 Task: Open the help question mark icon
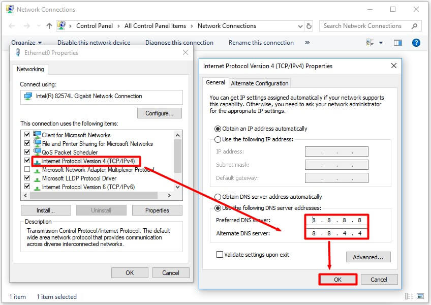click(416, 43)
